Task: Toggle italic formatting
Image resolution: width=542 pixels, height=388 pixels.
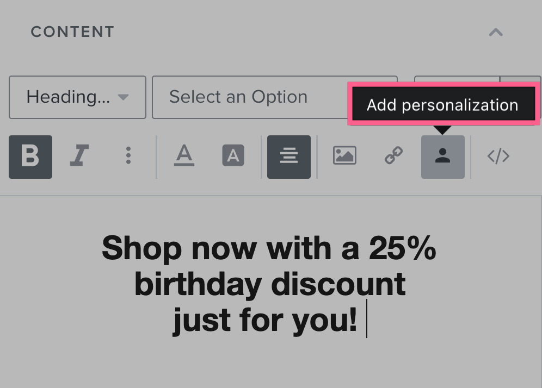Action: 79,157
